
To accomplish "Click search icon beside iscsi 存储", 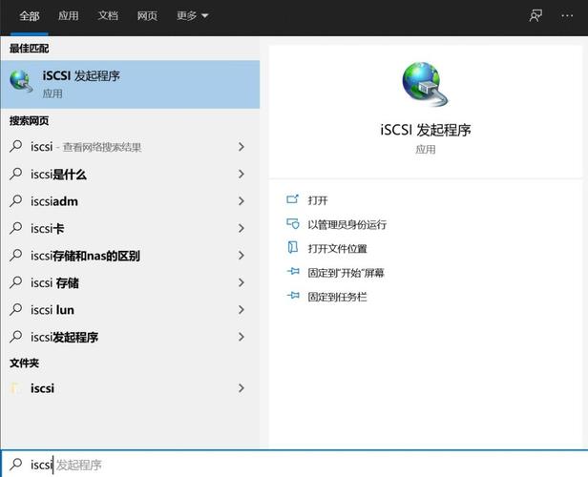I will (15, 282).
